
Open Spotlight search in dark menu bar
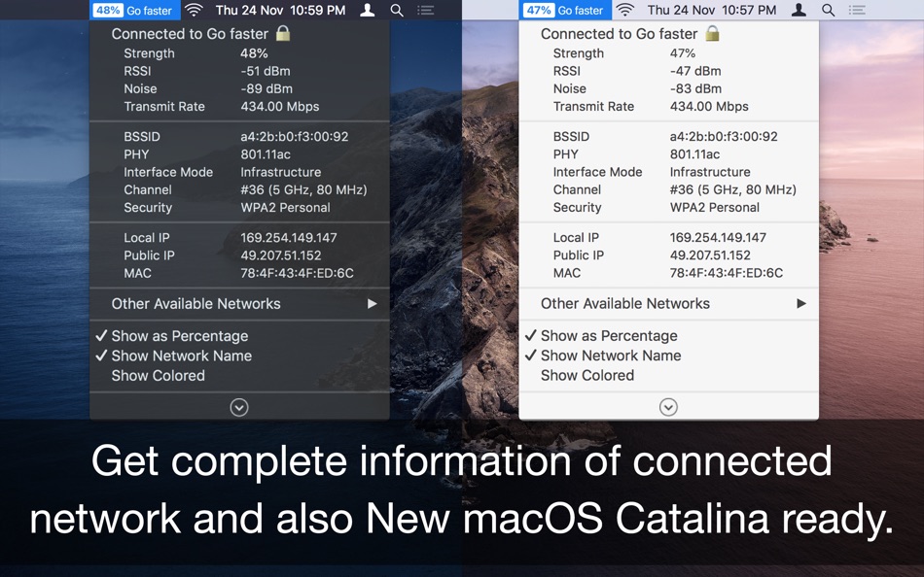click(397, 10)
